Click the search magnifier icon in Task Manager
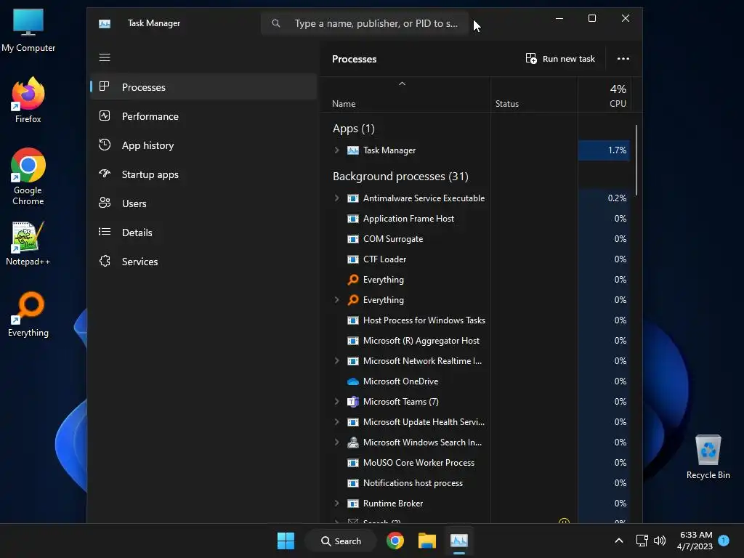This screenshot has width=744, height=558. 275,23
